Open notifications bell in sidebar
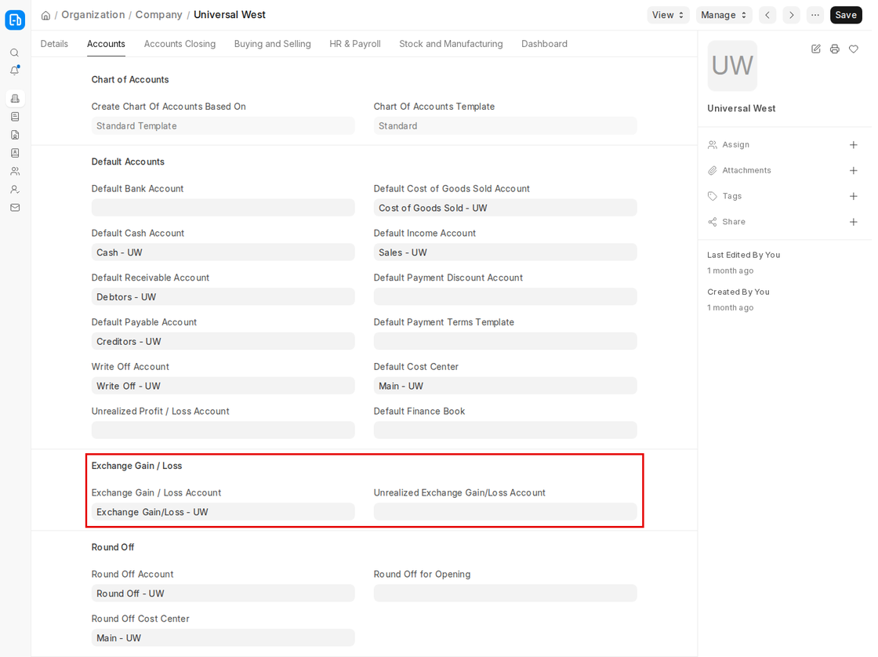The image size is (878, 657). tap(15, 71)
